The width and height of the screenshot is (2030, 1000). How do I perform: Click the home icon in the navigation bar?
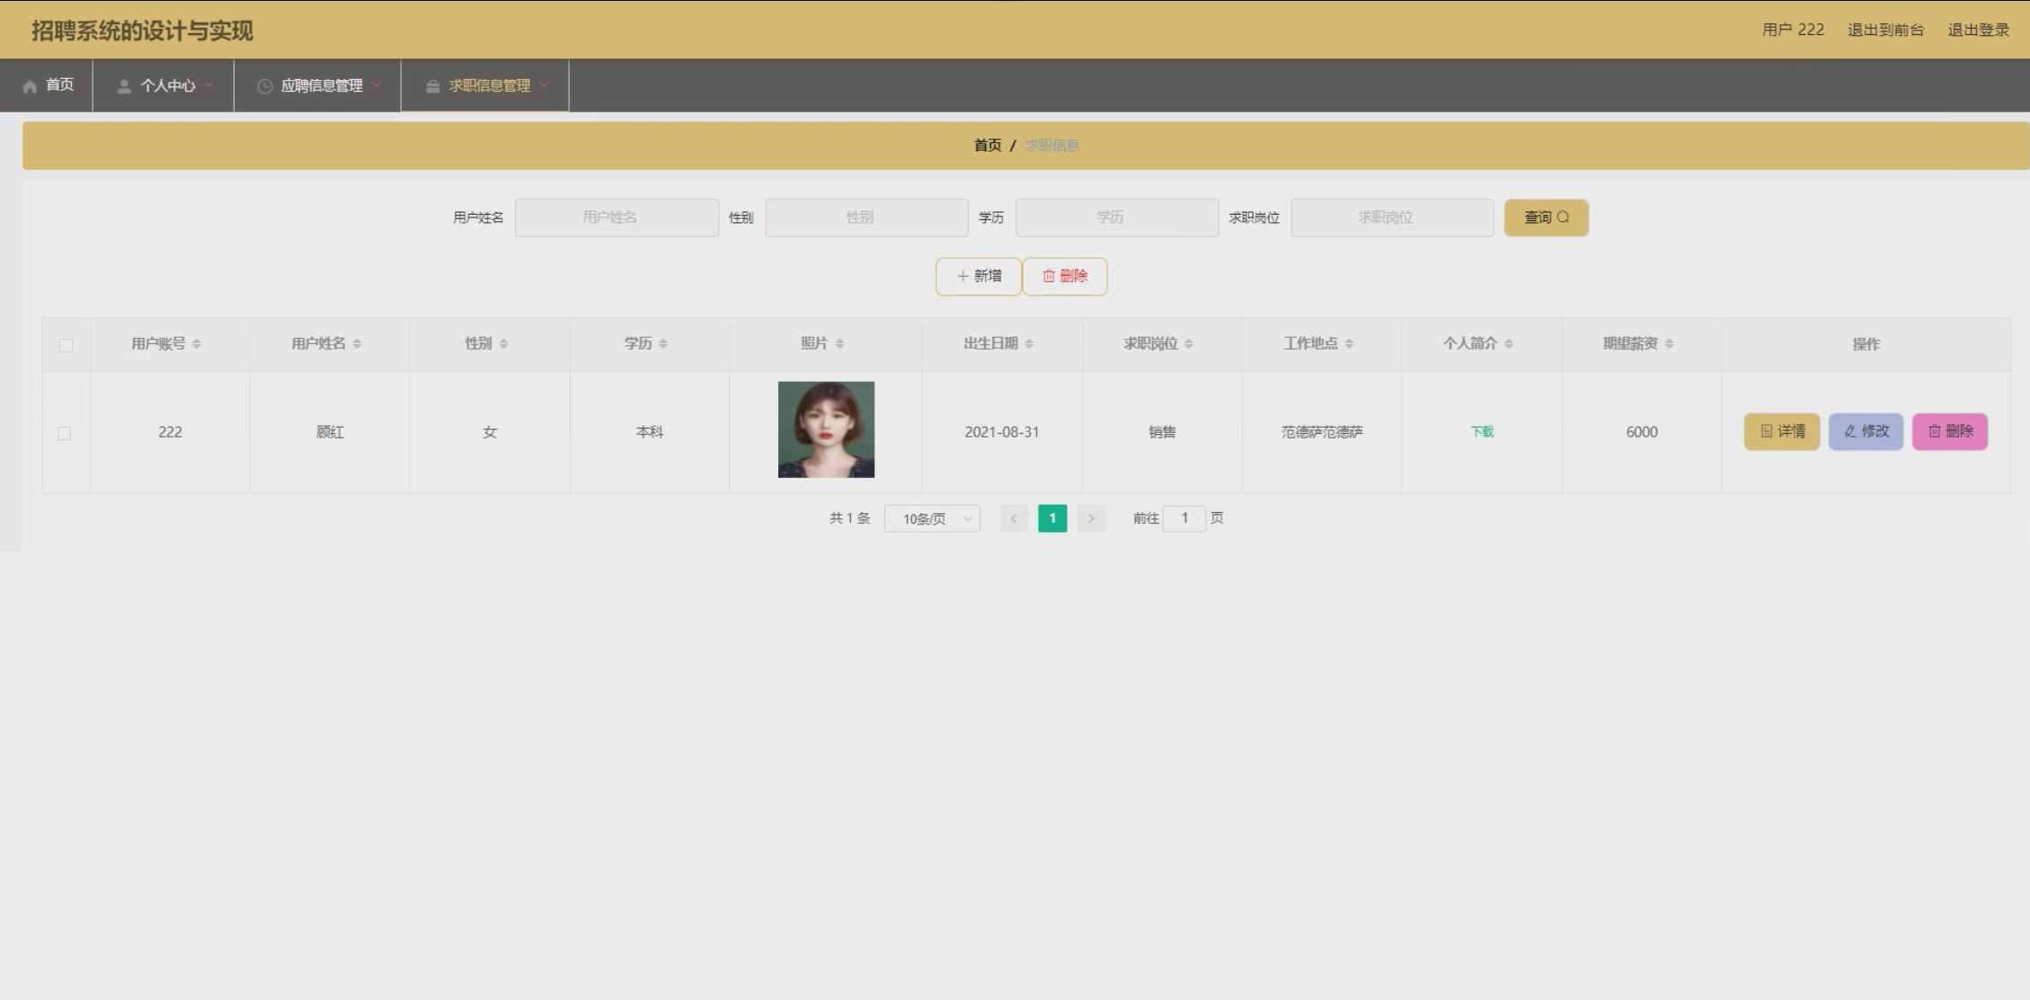[x=31, y=86]
